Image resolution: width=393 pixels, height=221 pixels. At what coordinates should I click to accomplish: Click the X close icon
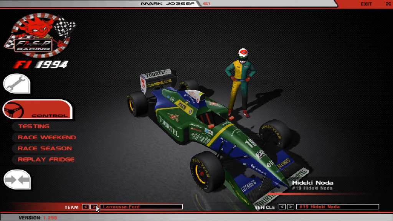tap(388, 4)
